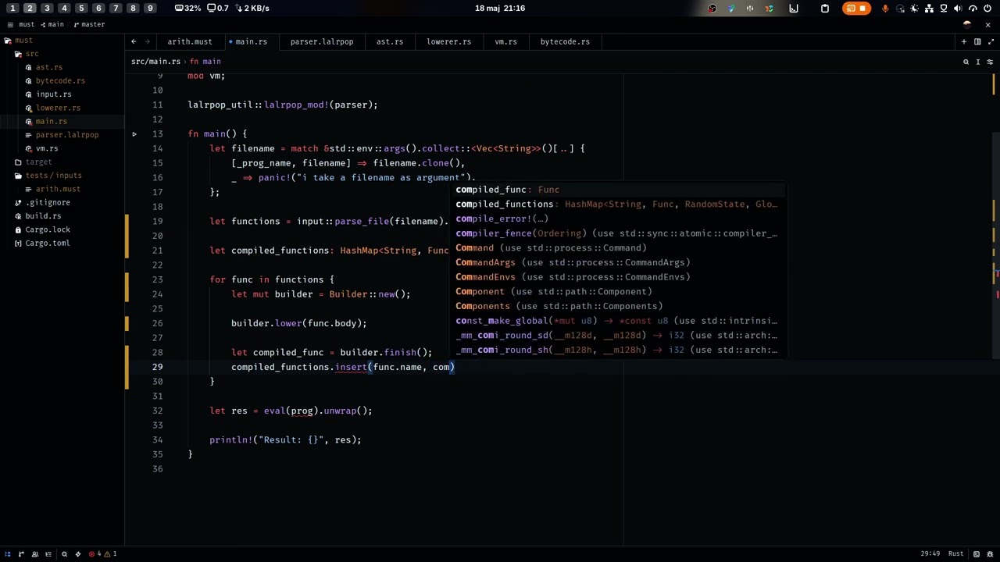Switch to the lowerer.rs tab
This screenshot has height=562, width=1000.
(x=448, y=41)
